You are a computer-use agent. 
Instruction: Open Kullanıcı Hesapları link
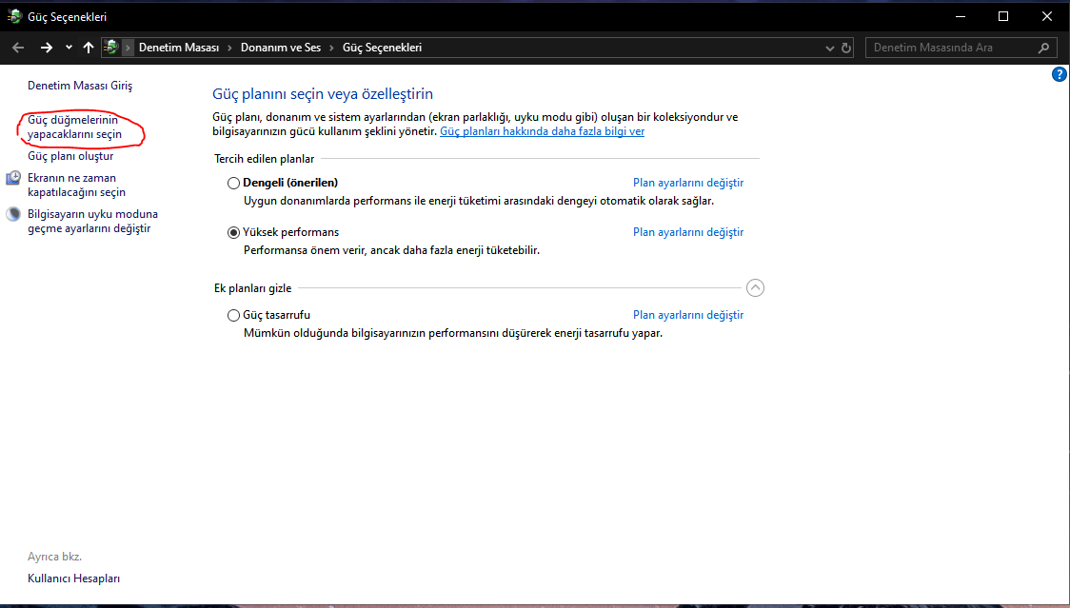[x=73, y=578]
